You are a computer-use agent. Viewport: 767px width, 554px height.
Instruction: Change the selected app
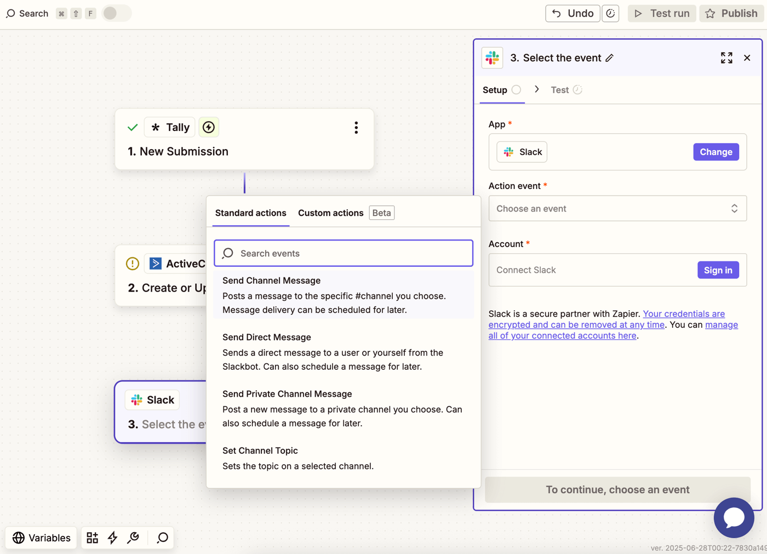coord(716,152)
